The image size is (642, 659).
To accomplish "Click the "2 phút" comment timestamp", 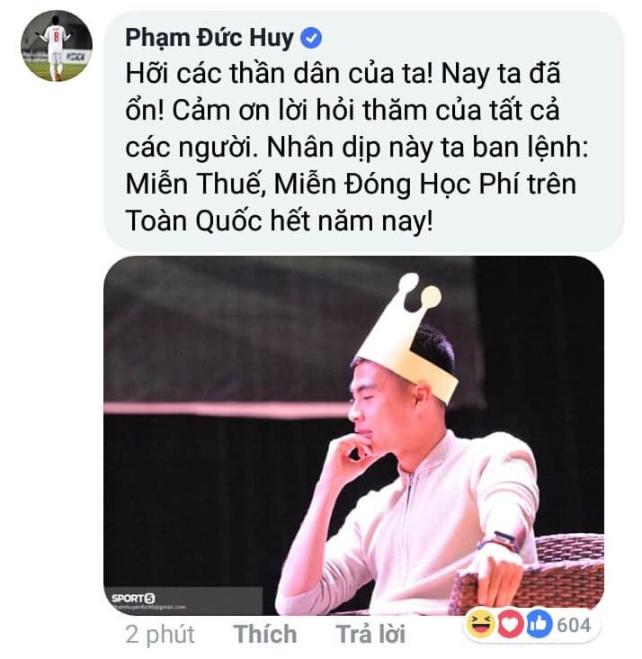I will click(160, 634).
